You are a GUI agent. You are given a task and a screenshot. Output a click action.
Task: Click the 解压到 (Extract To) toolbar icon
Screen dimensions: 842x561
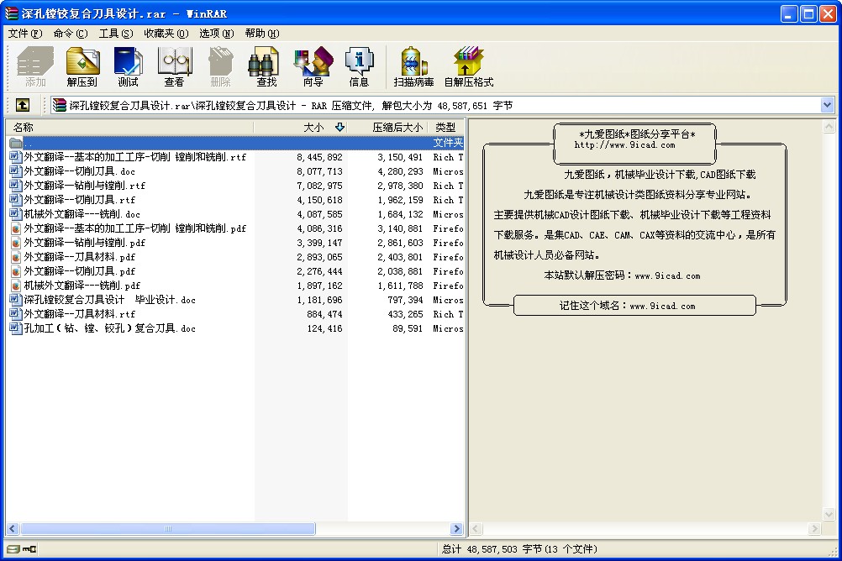point(82,67)
